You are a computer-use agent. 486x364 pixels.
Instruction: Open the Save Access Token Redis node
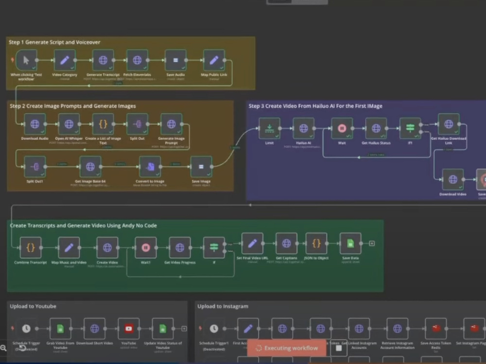436,329
